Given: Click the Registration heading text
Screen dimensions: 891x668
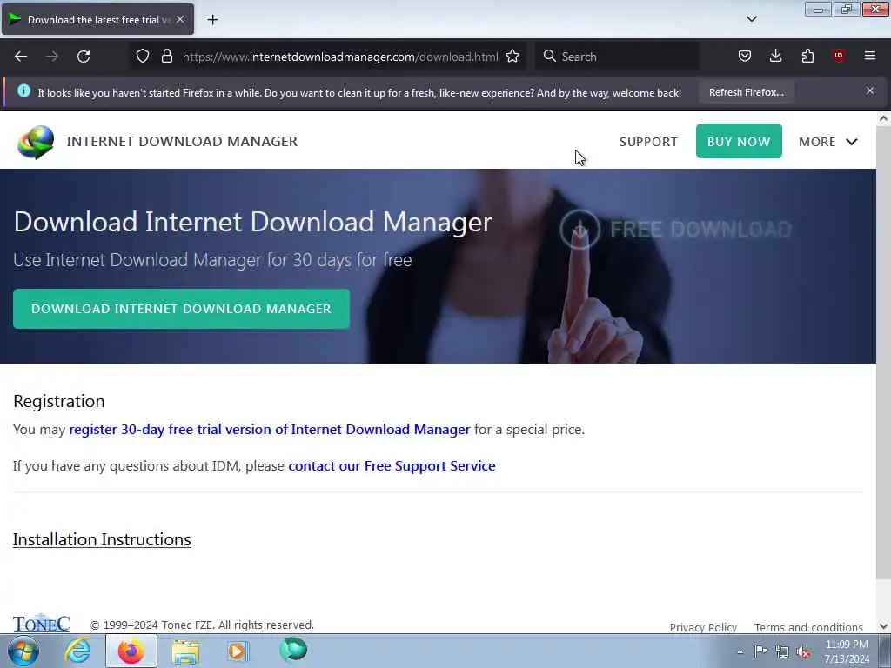Looking at the screenshot, I should [59, 401].
